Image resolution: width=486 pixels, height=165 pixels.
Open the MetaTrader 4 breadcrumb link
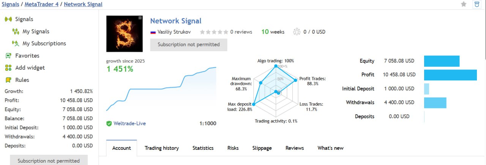[x=41, y=5]
